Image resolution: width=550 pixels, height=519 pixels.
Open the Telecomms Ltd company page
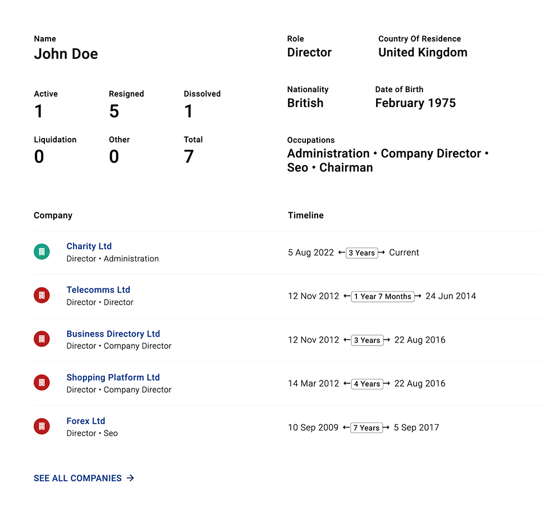(x=98, y=290)
